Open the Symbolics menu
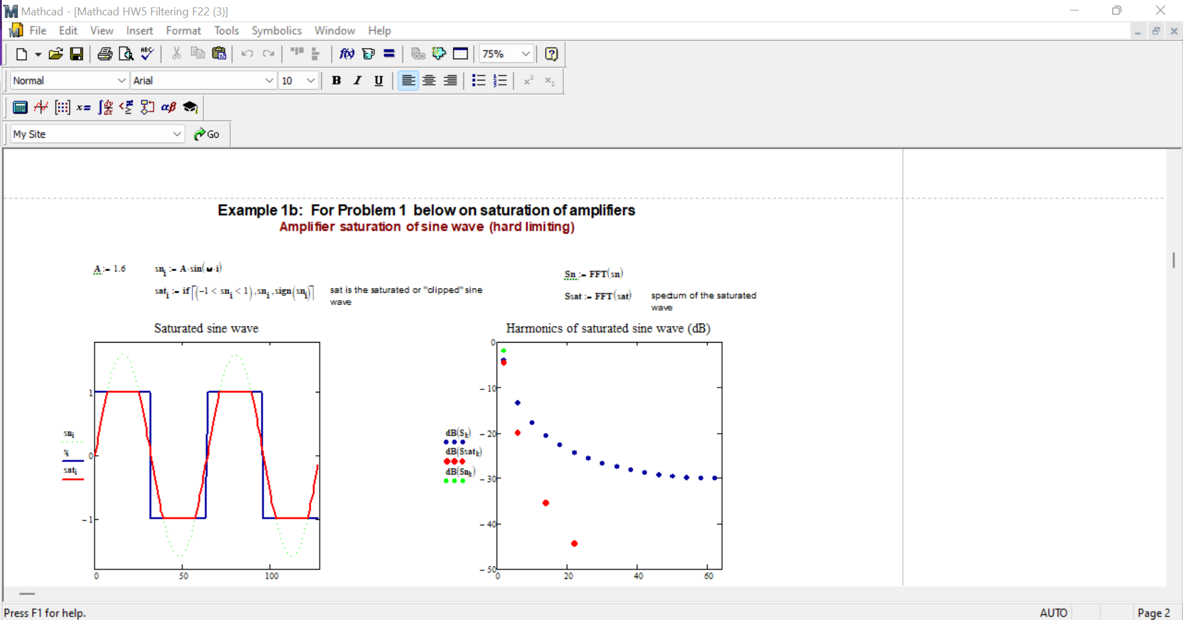The width and height of the screenshot is (1183, 620). 276,30
